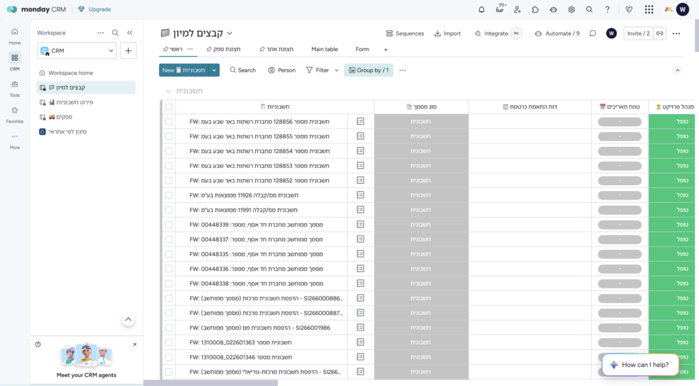Open the CRM workspace dropdown
699x386 pixels.
76,51
